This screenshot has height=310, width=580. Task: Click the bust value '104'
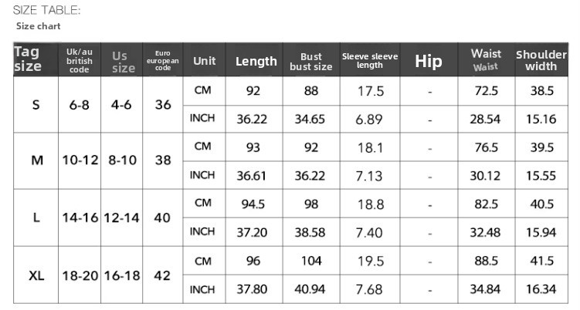coord(311,261)
